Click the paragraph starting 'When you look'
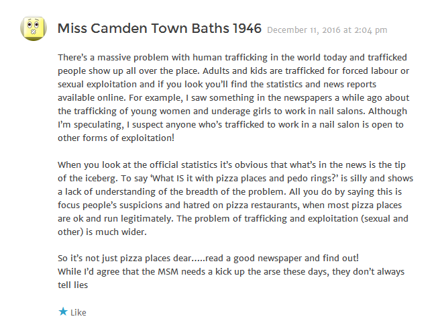The width and height of the screenshot is (436, 329). [235, 198]
